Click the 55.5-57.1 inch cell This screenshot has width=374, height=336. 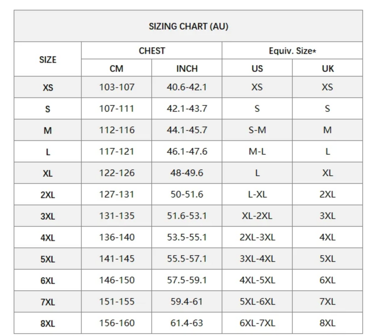pos(187,259)
